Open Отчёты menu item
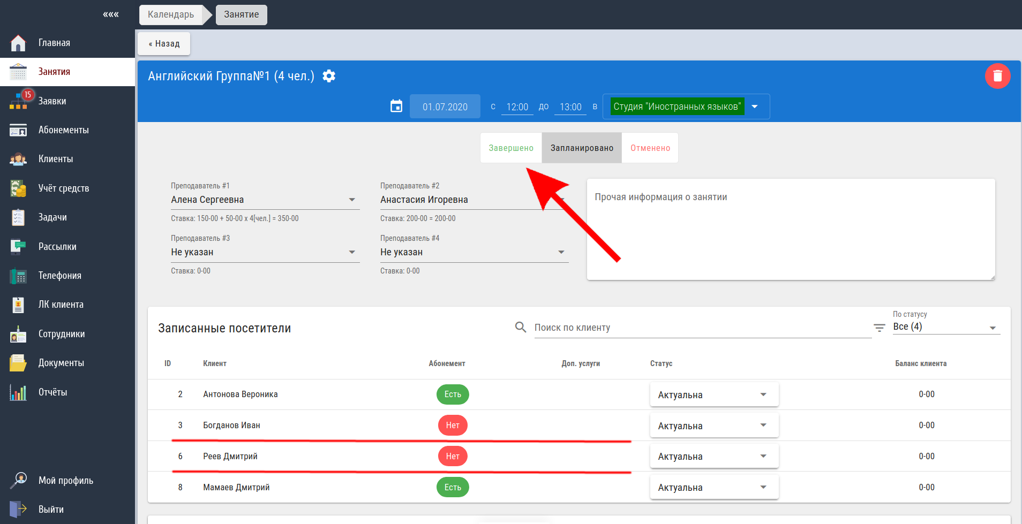This screenshot has height=524, width=1022. pyautogui.click(x=67, y=392)
